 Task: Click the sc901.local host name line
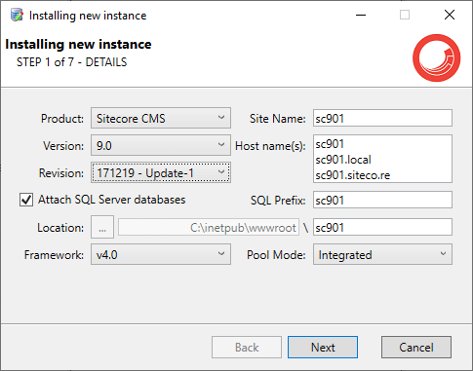click(343, 160)
